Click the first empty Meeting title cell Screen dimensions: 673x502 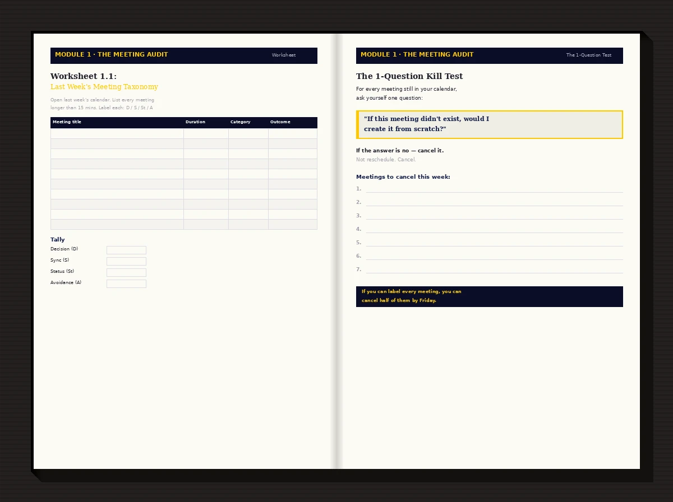(x=117, y=133)
